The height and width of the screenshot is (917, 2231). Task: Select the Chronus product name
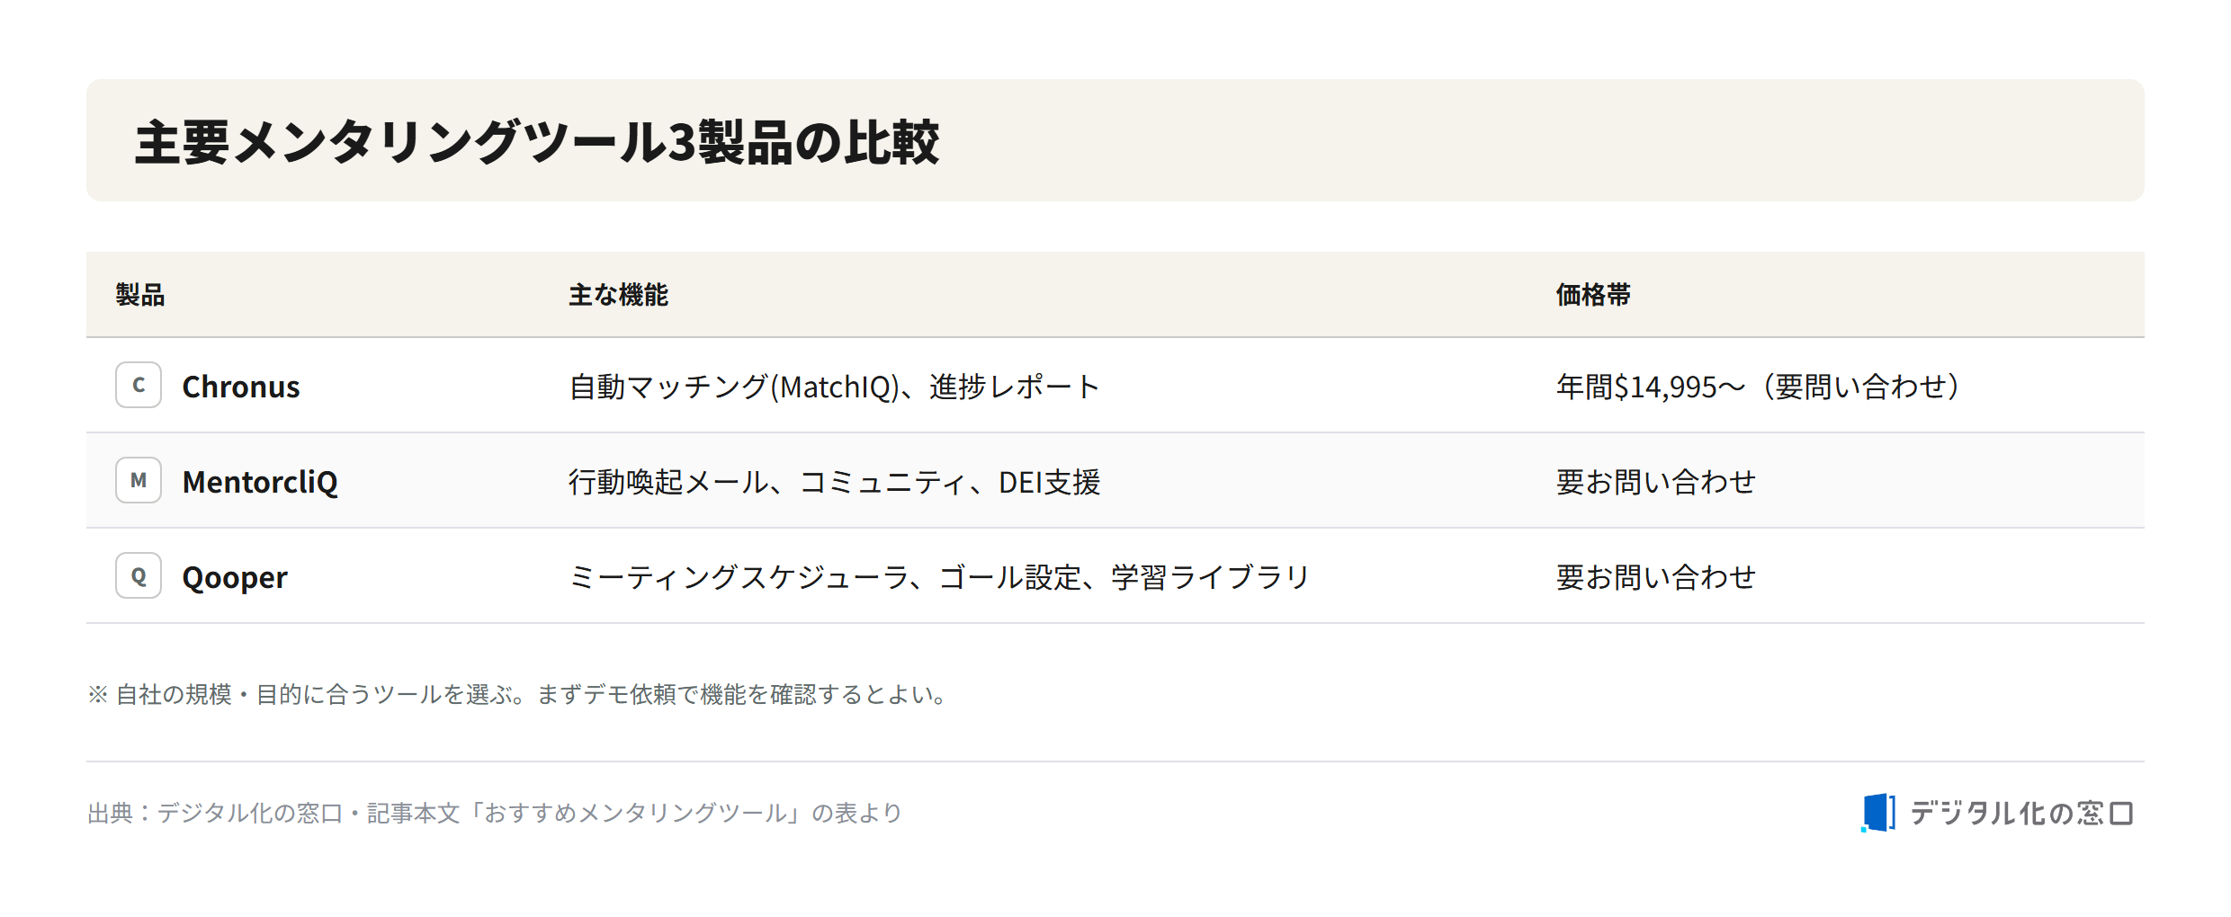(x=240, y=387)
